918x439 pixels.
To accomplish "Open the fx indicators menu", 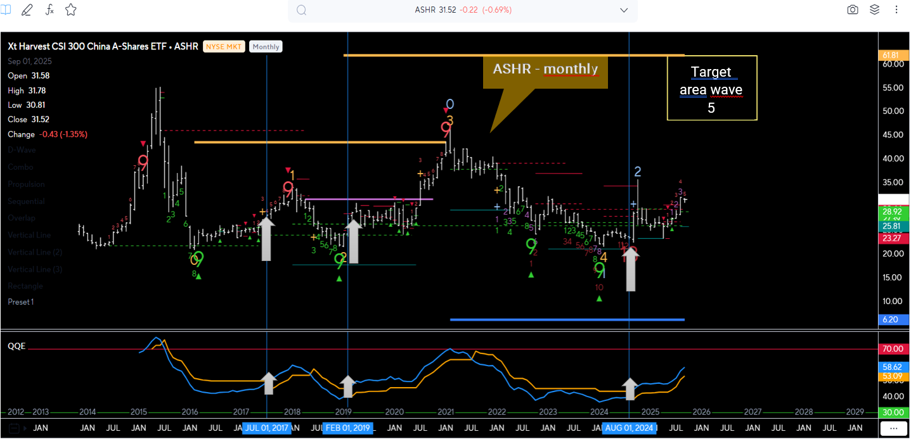I will (x=49, y=10).
